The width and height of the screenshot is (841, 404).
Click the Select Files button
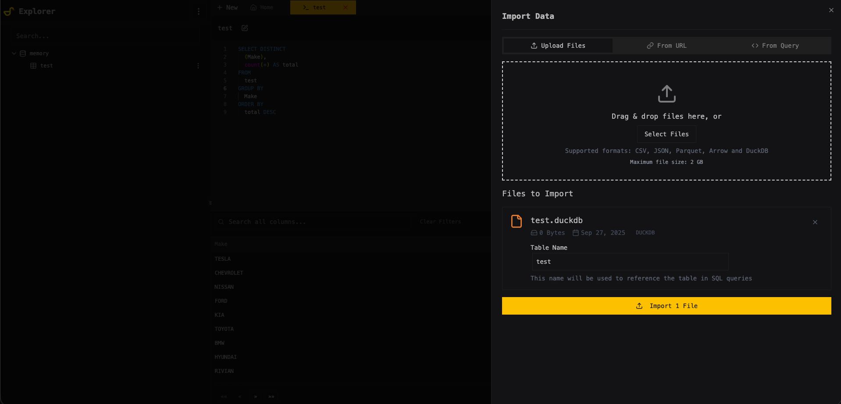(x=666, y=134)
